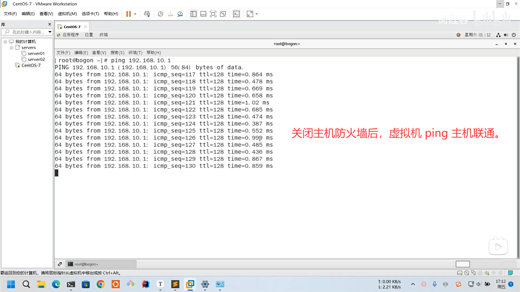
Task: Toggle the CentOS volume speaker icon
Action: [x=506, y=35]
